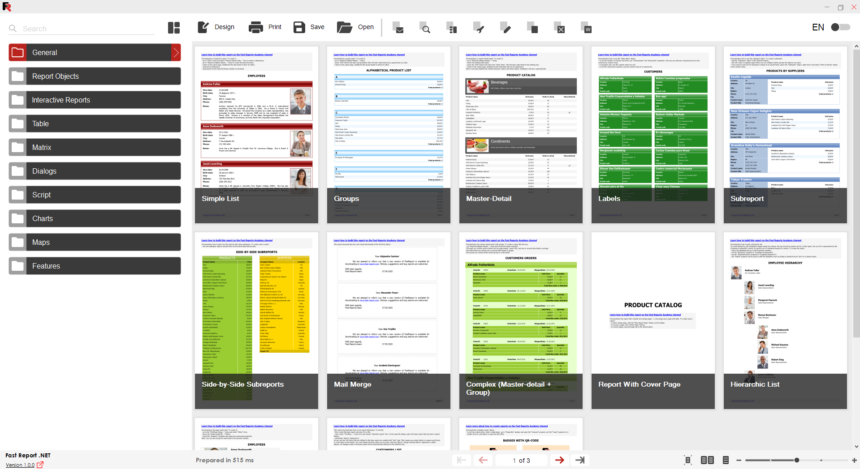Viewport: 860px width, 469px height.
Task: Open the Report With Cover Page thumbnail
Action: 653,320
